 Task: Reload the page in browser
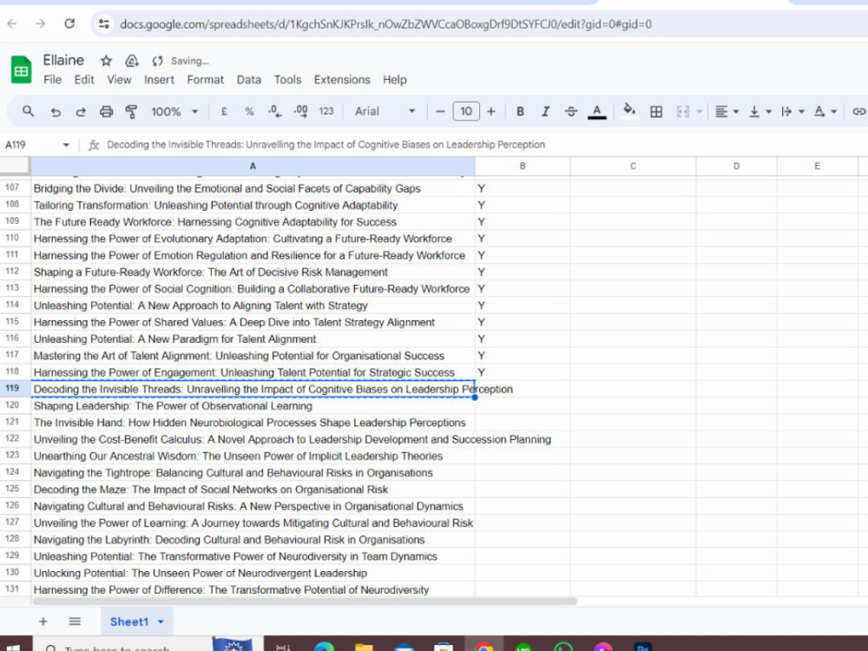tap(69, 23)
